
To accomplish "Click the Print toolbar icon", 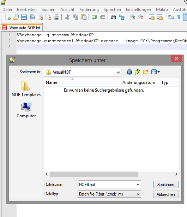I will [x=56, y=17].
